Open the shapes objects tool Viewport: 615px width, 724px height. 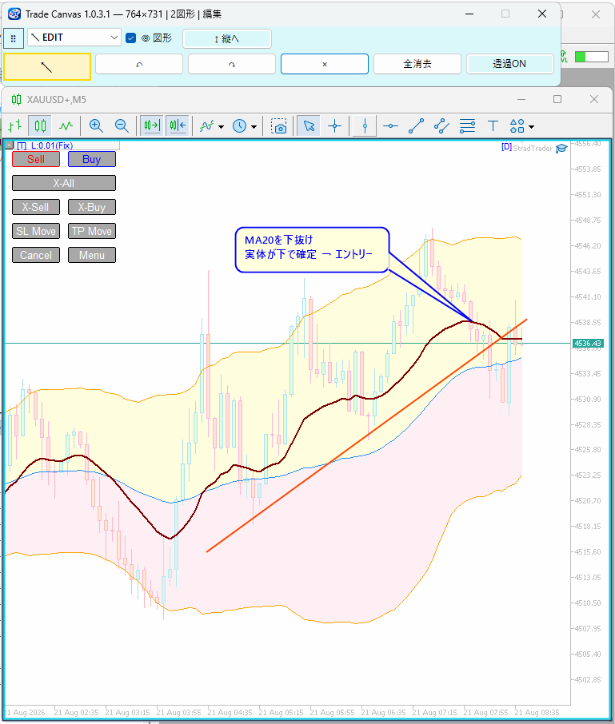(x=517, y=125)
